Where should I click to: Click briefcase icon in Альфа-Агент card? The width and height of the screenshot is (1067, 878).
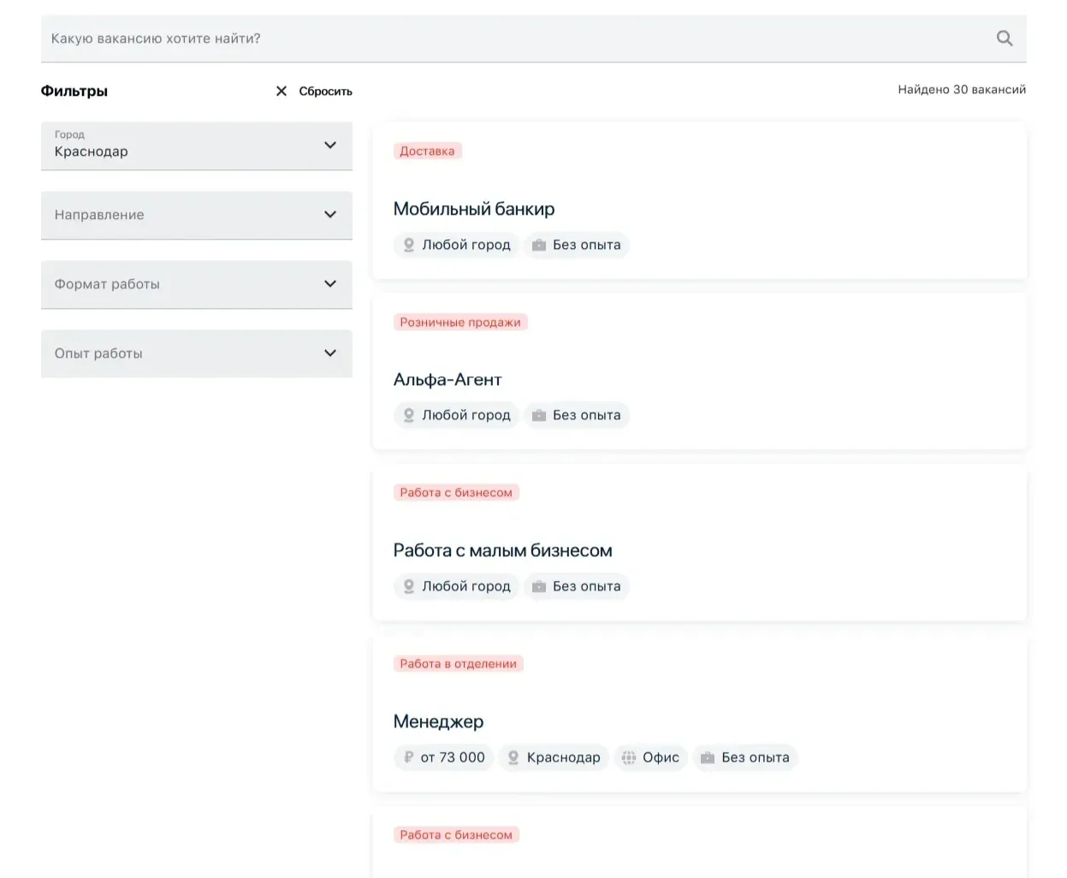tap(539, 415)
